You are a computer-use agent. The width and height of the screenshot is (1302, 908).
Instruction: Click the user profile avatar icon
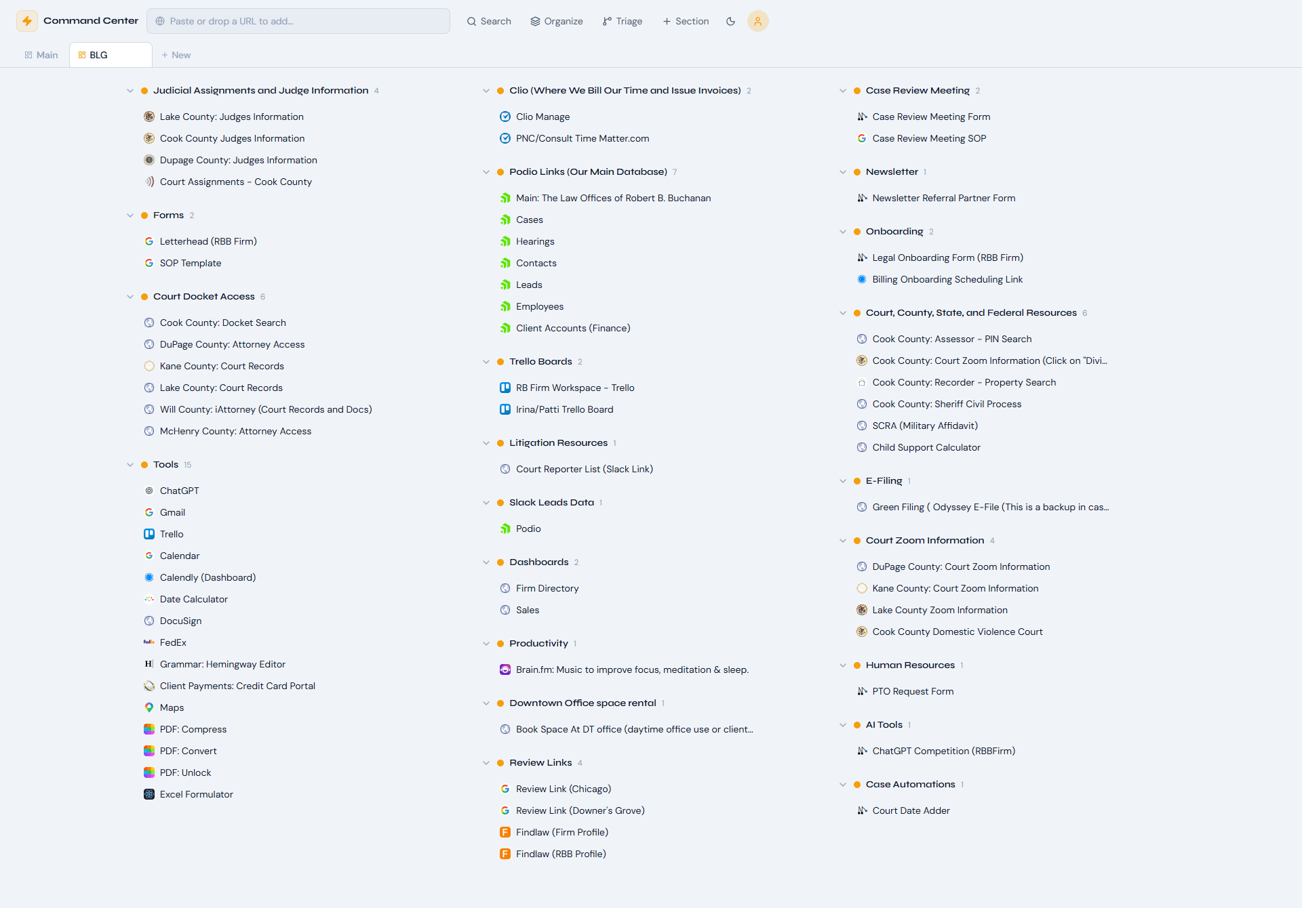pyautogui.click(x=757, y=21)
